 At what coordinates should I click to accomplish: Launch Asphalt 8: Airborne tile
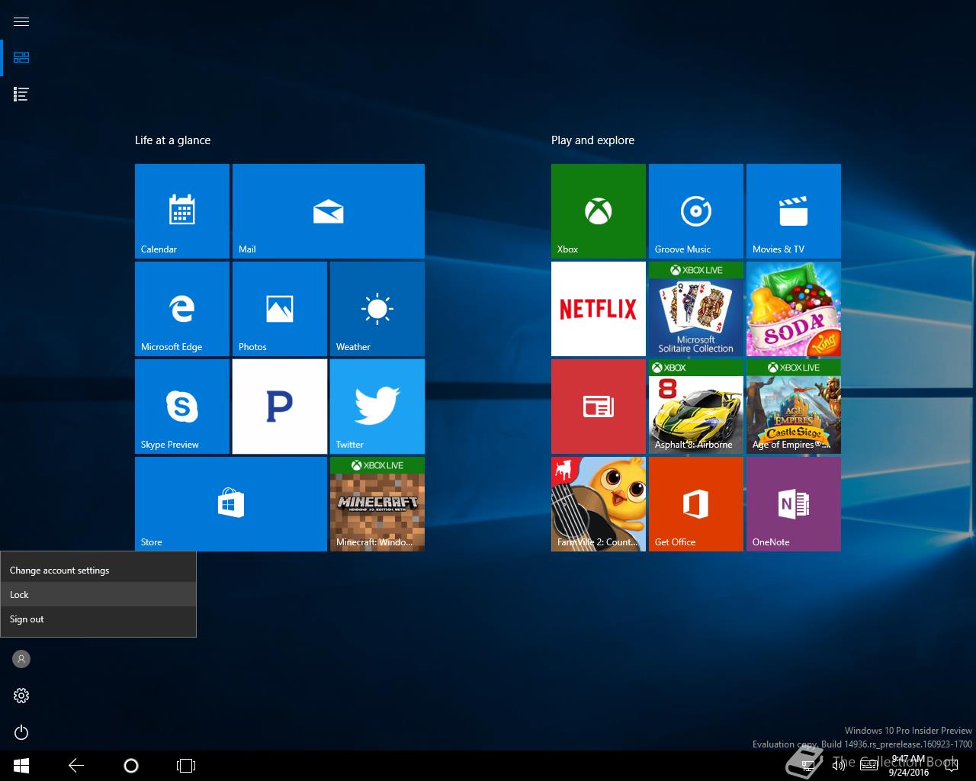[x=696, y=407]
